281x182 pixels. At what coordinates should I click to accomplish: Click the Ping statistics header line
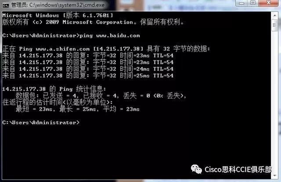click(54, 89)
